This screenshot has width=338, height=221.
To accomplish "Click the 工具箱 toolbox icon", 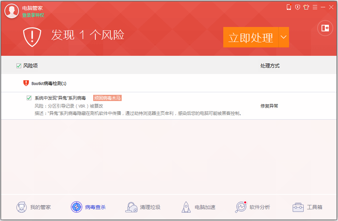I will [298, 207].
